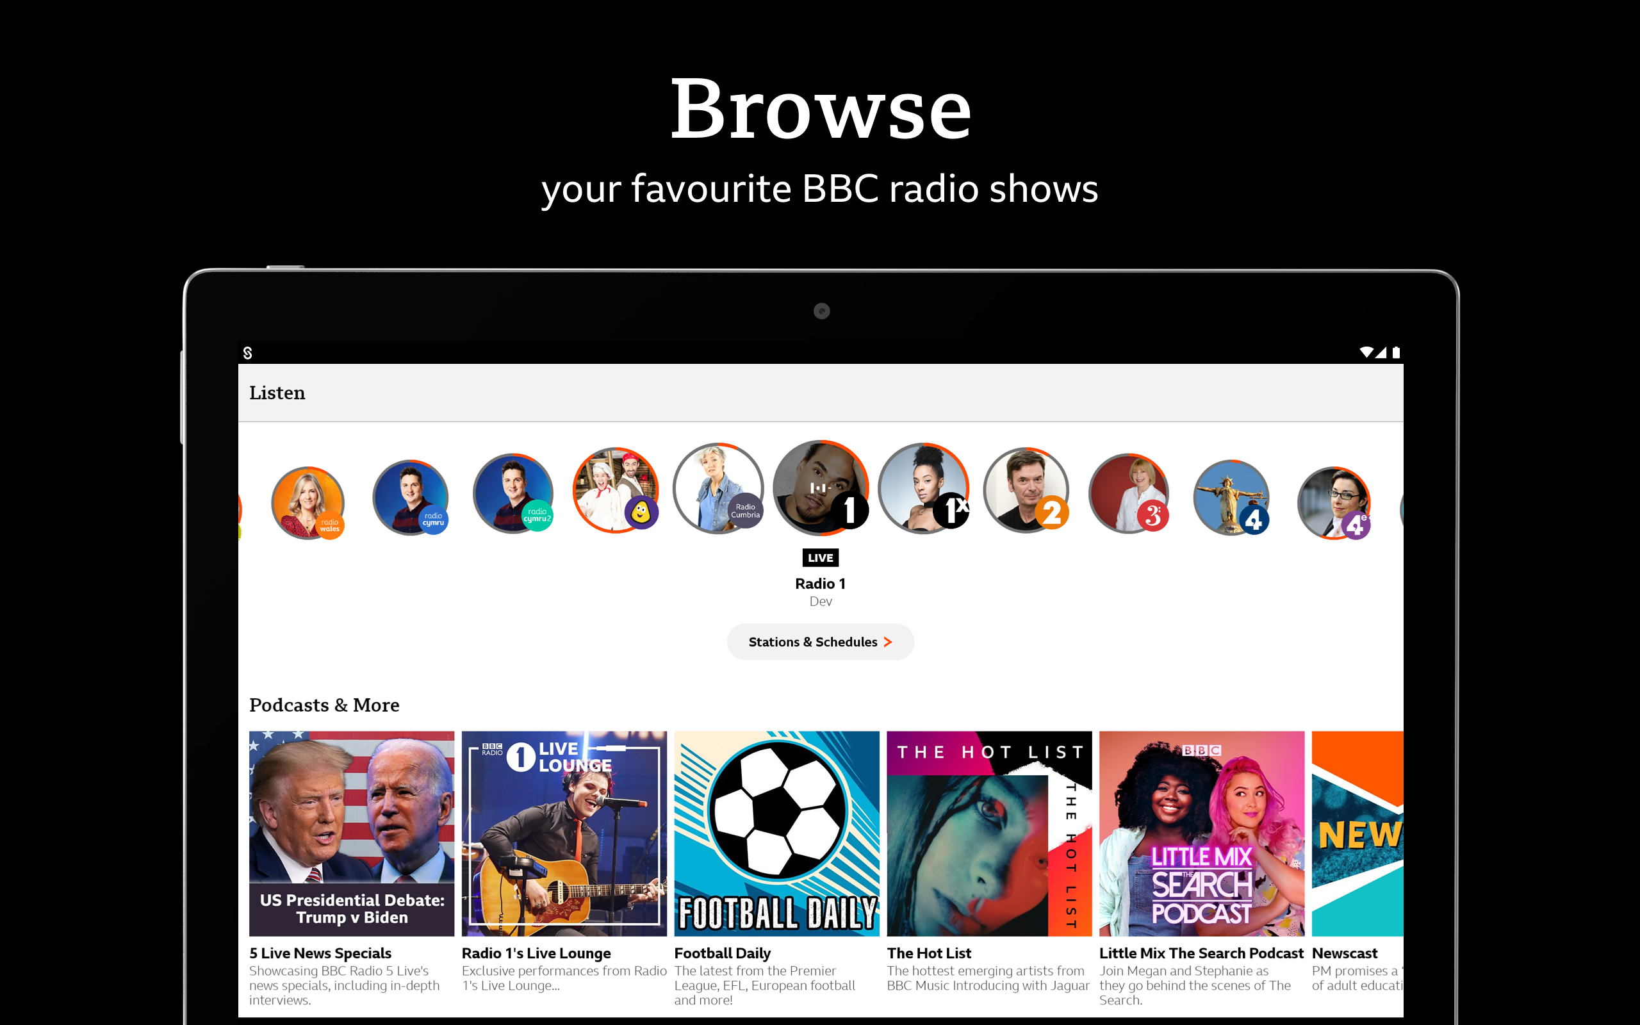Image resolution: width=1640 pixels, height=1025 pixels.
Task: Open Little Mix The Search Podcast artwork
Action: click(x=1202, y=833)
